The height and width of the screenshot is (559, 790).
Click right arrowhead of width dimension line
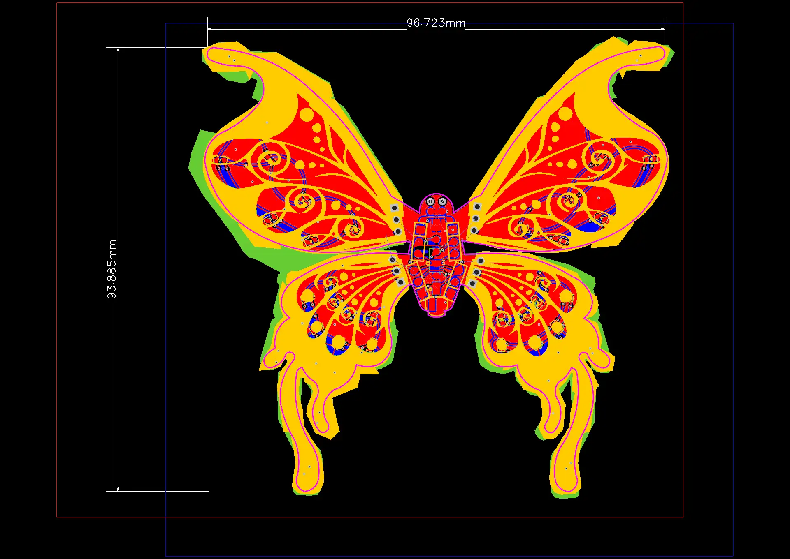(x=662, y=29)
